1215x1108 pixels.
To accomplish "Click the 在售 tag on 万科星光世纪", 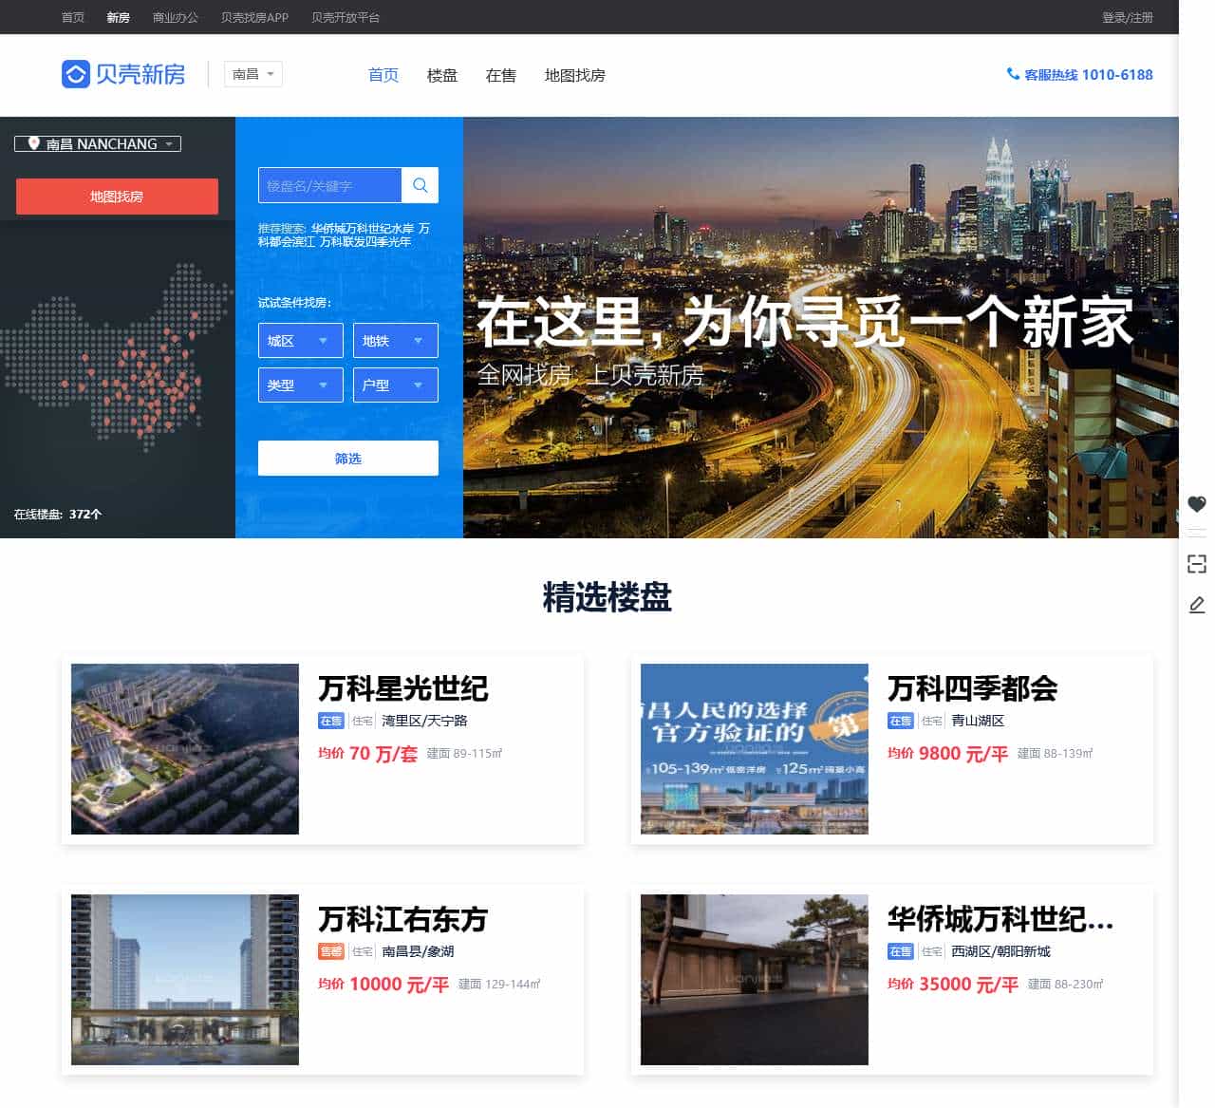I will coord(331,721).
